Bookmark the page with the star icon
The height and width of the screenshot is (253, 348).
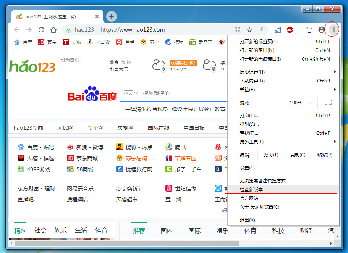click(249, 29)
